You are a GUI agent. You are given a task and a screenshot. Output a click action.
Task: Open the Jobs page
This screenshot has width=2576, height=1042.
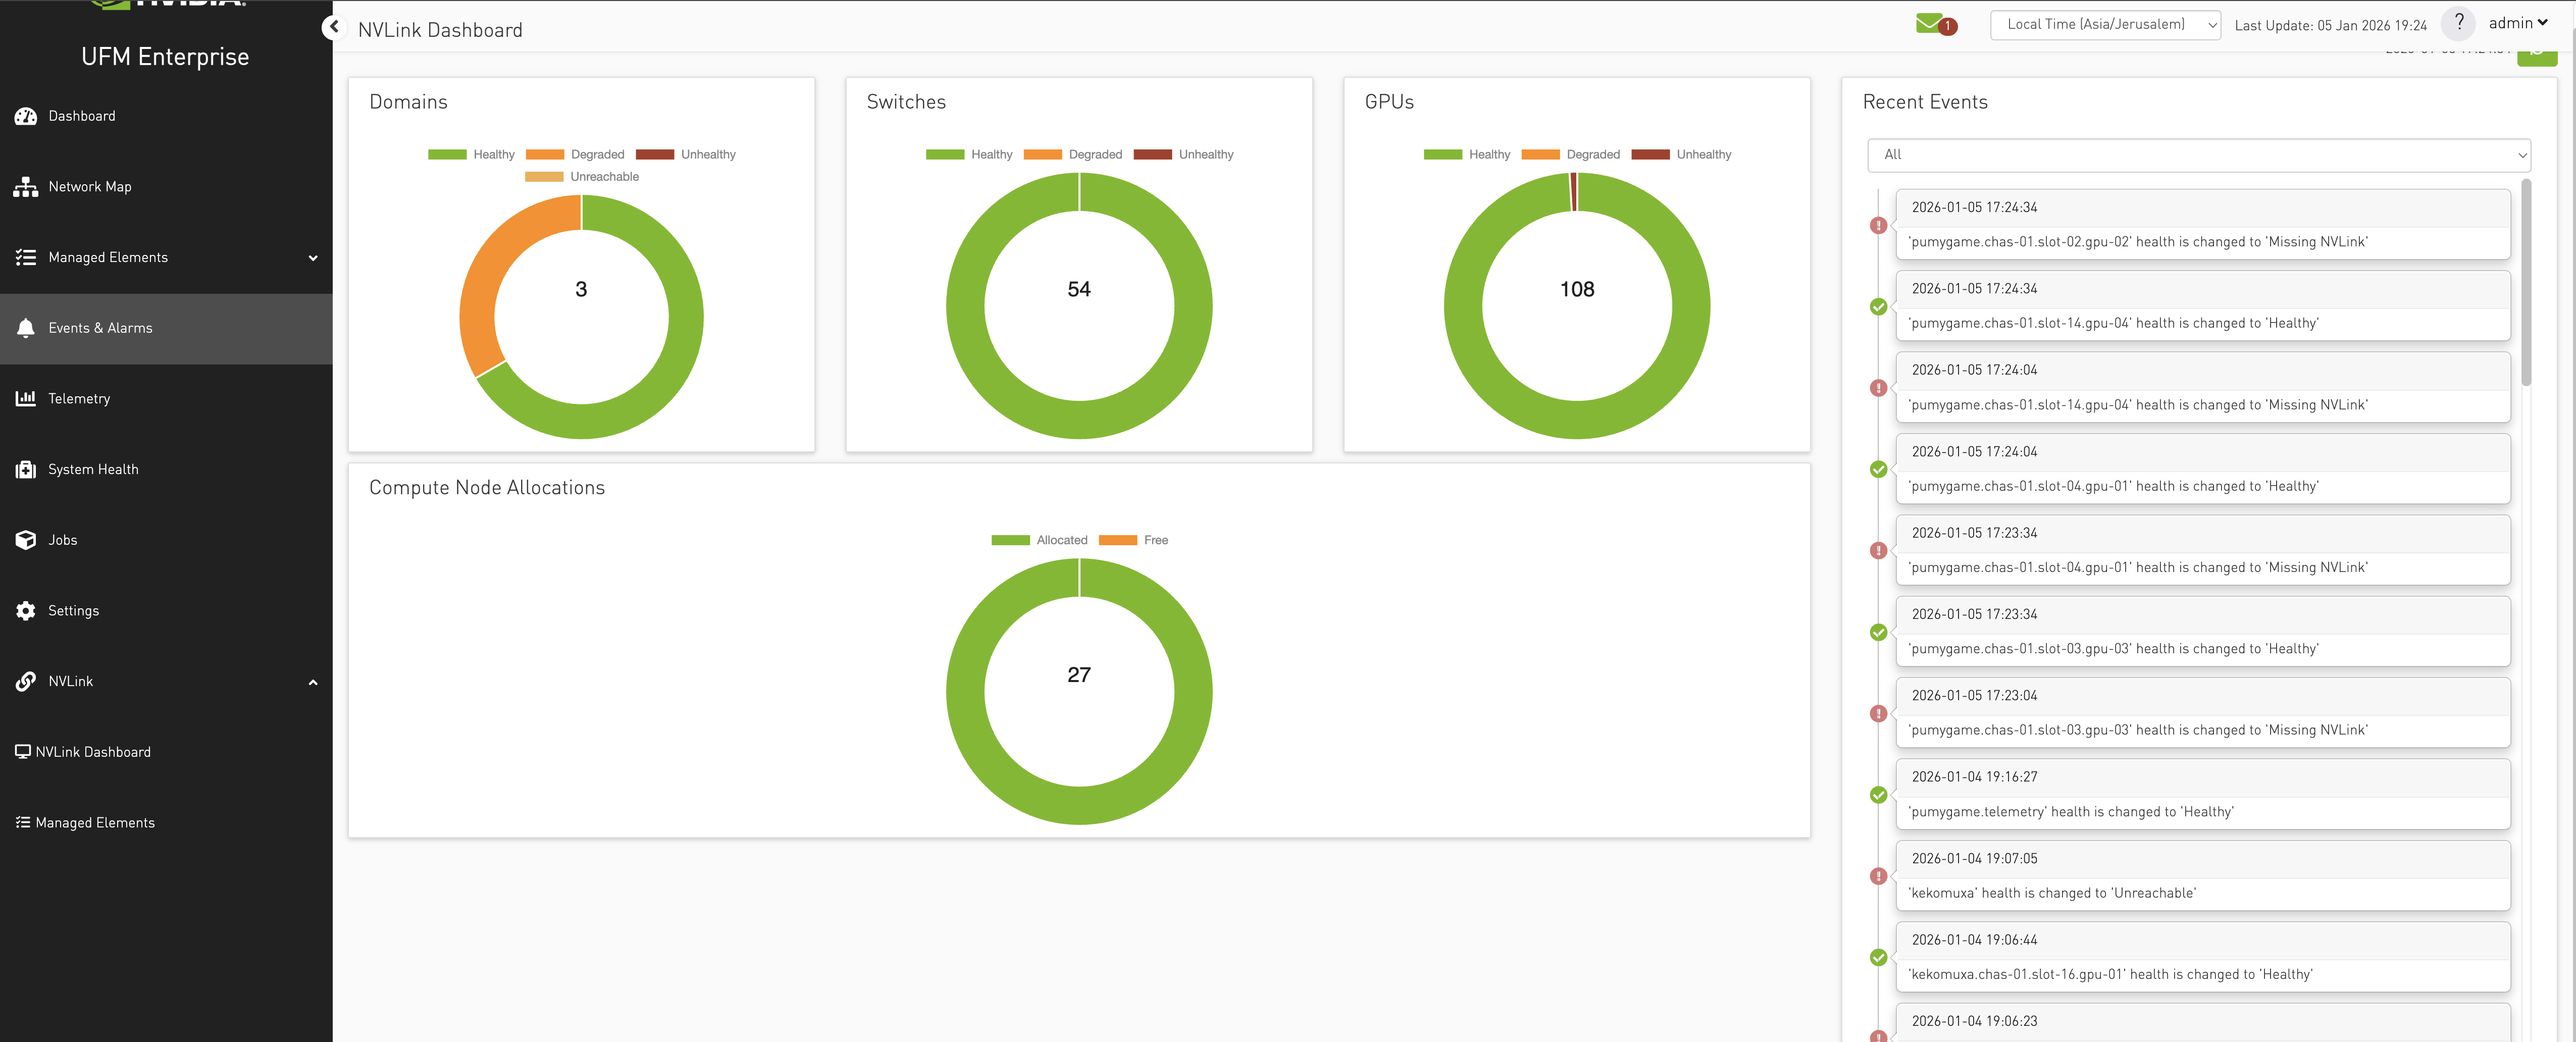click(x=166, y=540)
